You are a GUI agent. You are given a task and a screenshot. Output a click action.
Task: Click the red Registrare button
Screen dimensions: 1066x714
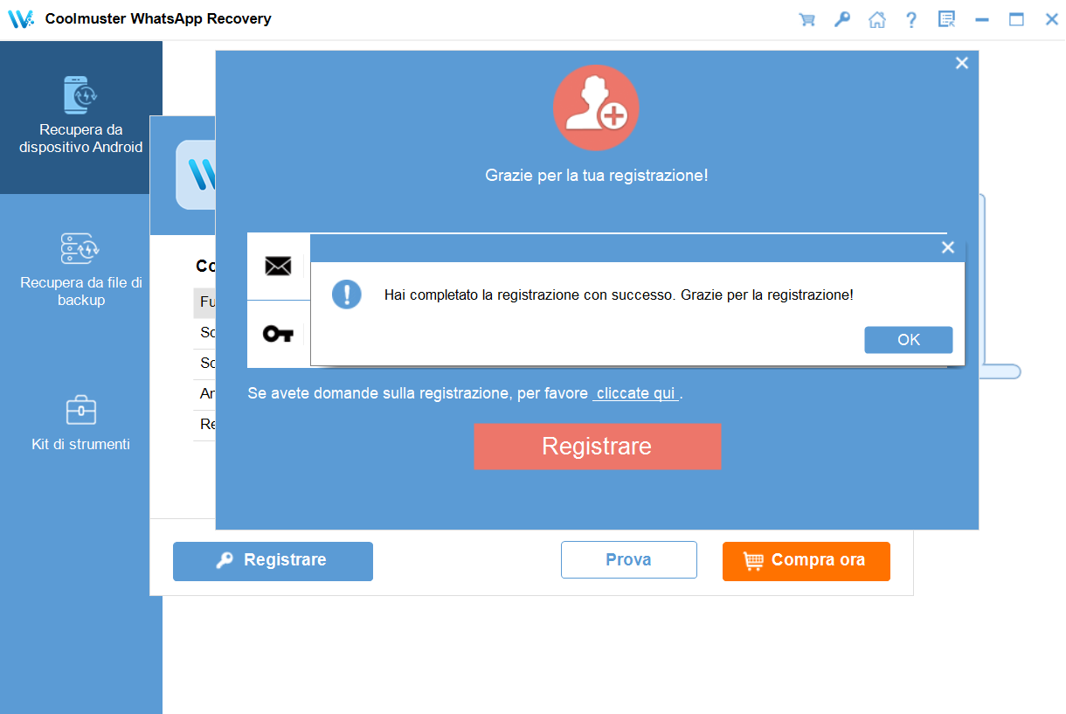pos(598,447)
